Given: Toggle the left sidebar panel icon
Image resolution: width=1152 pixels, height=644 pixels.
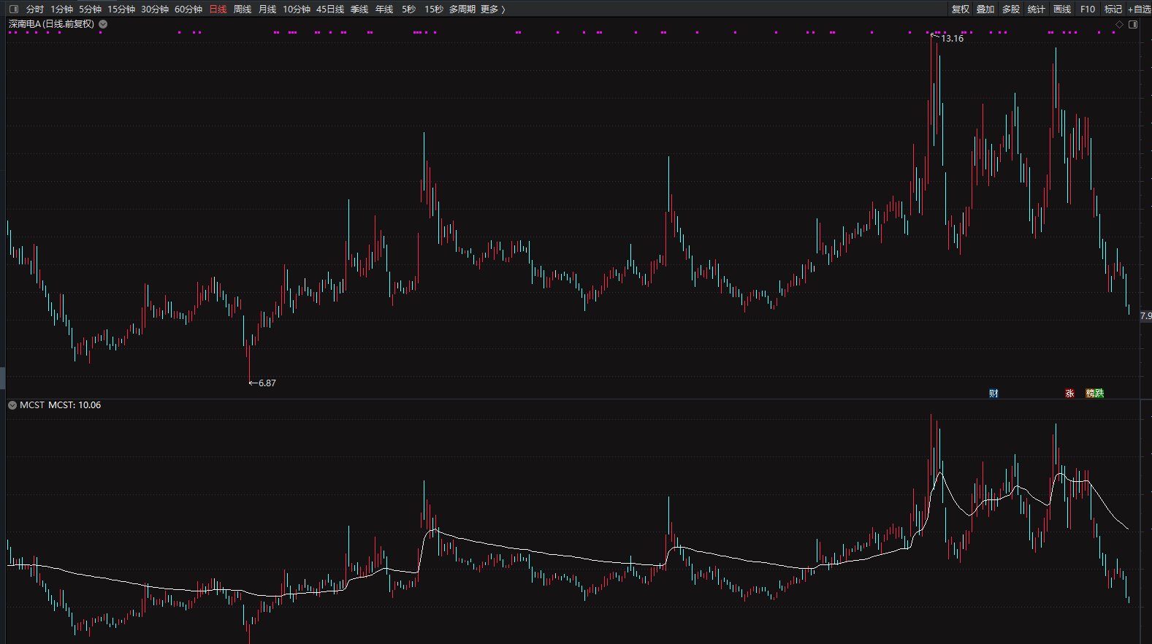Looking at the screenshot, I should point(13,9).
